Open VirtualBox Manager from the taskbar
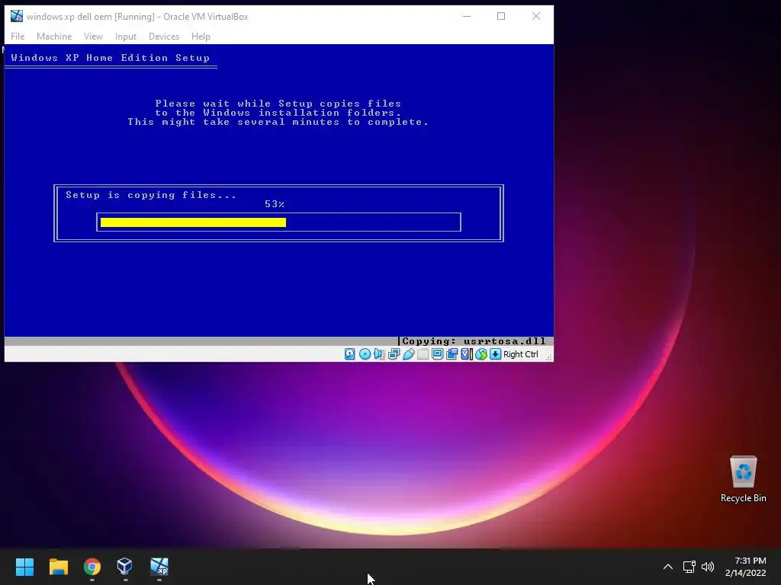781x585 pixels. [x=124, y=567]
